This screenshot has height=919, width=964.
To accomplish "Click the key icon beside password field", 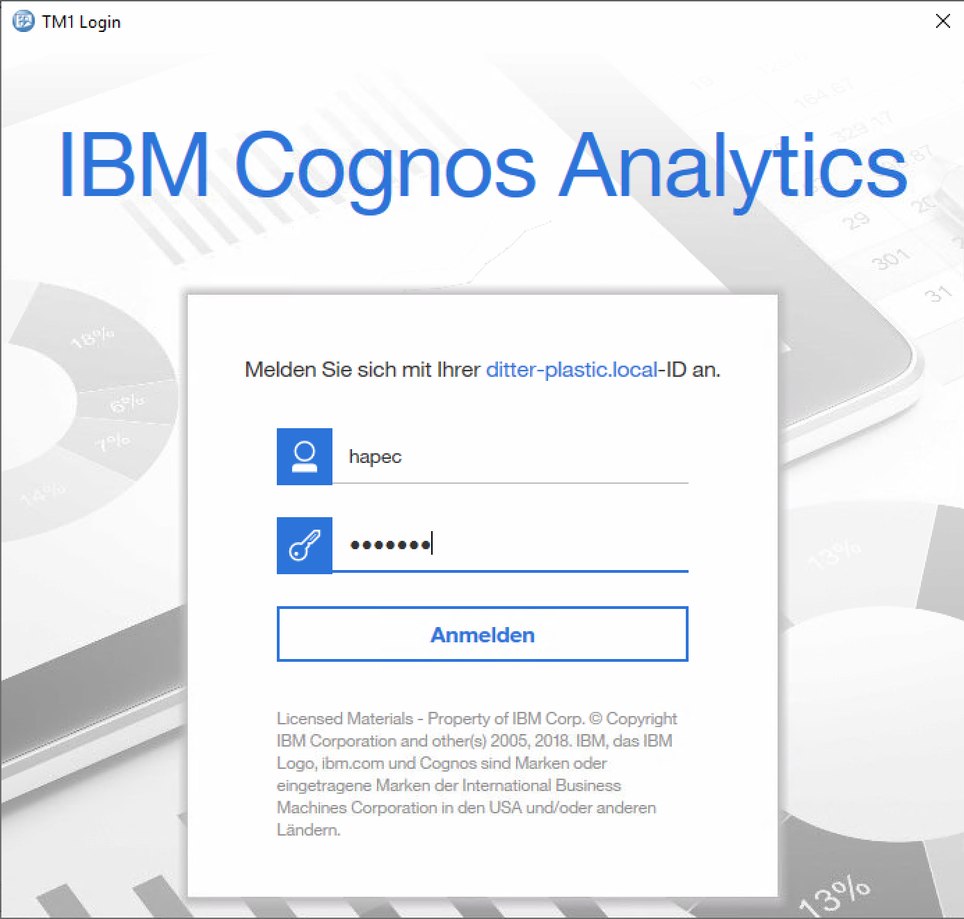I will click(x=305, y=546).
